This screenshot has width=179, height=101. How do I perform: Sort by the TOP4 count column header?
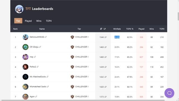[162, 29]
